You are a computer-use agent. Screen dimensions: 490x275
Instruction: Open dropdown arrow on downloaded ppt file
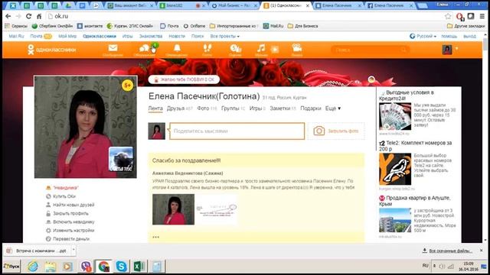[73, 250]
